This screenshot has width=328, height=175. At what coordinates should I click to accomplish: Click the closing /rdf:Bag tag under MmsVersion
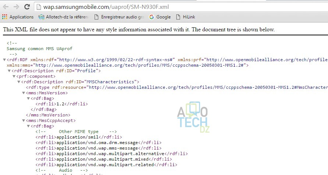point(44,109)
